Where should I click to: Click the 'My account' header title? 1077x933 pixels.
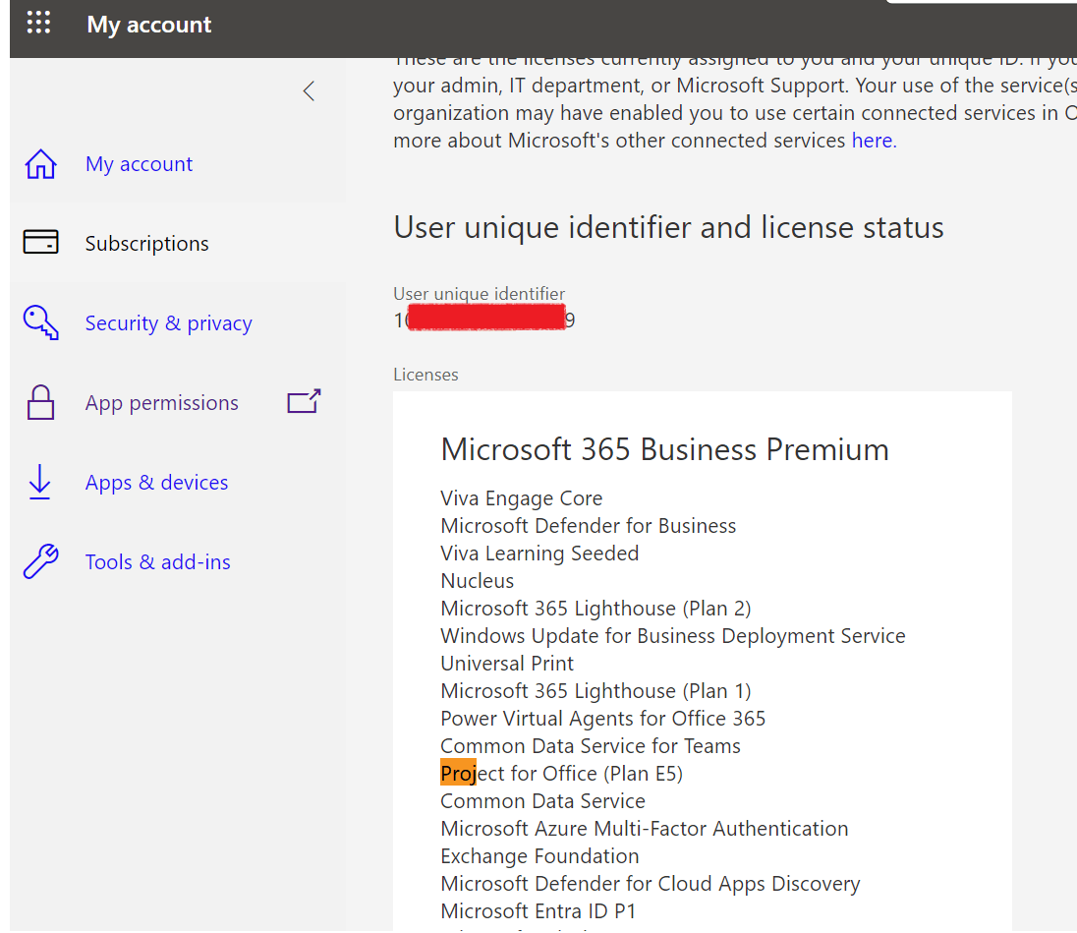pyautogui.click(x=149, y=25)
